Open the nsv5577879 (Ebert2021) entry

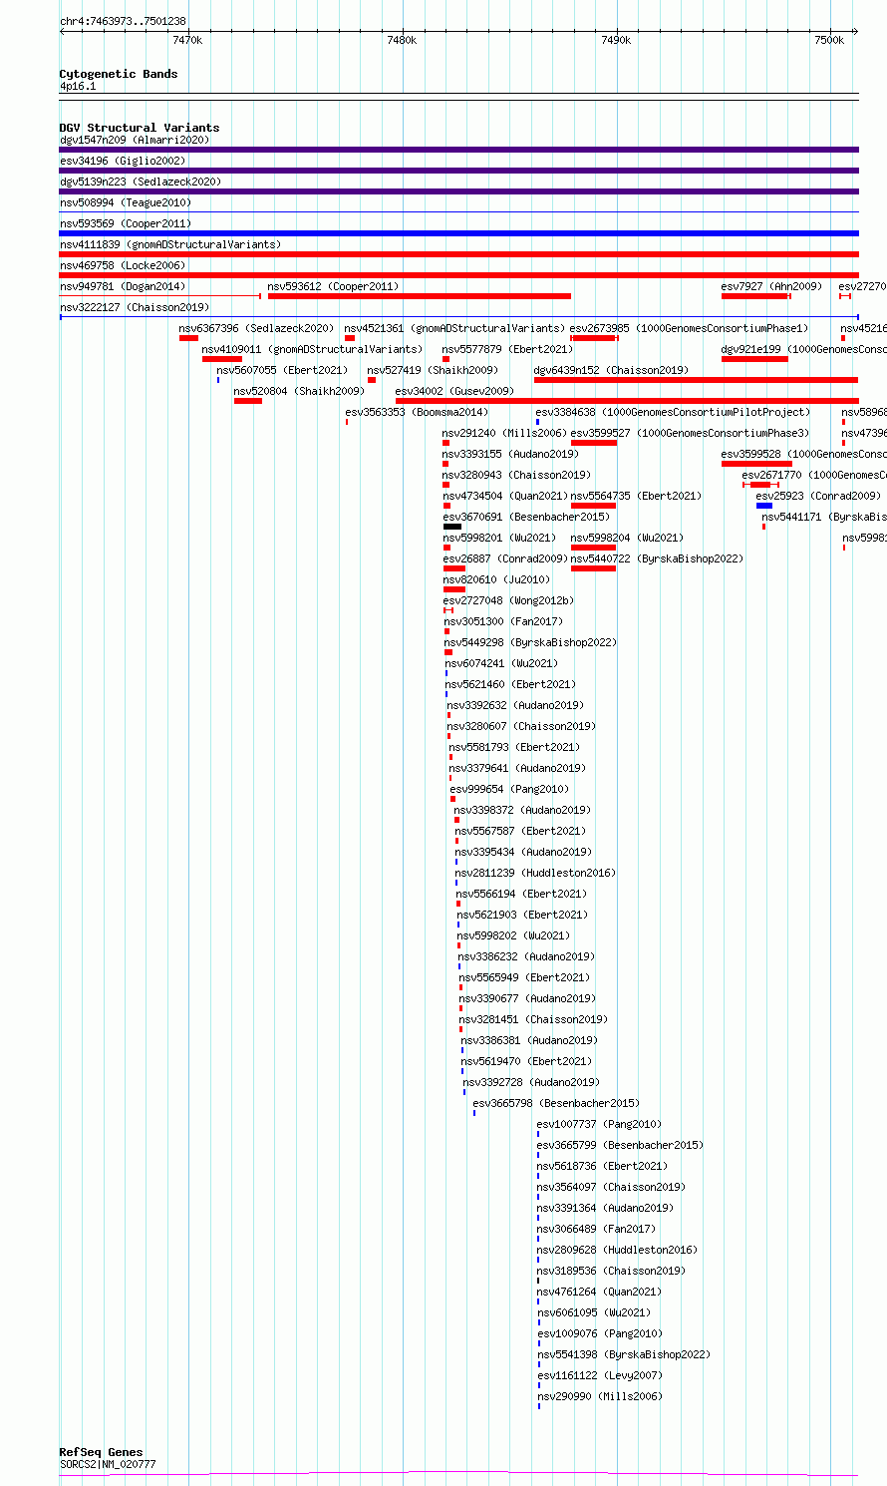coord(507,349)
